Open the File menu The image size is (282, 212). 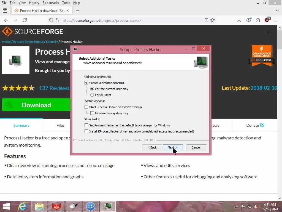(x=4, y=3)
